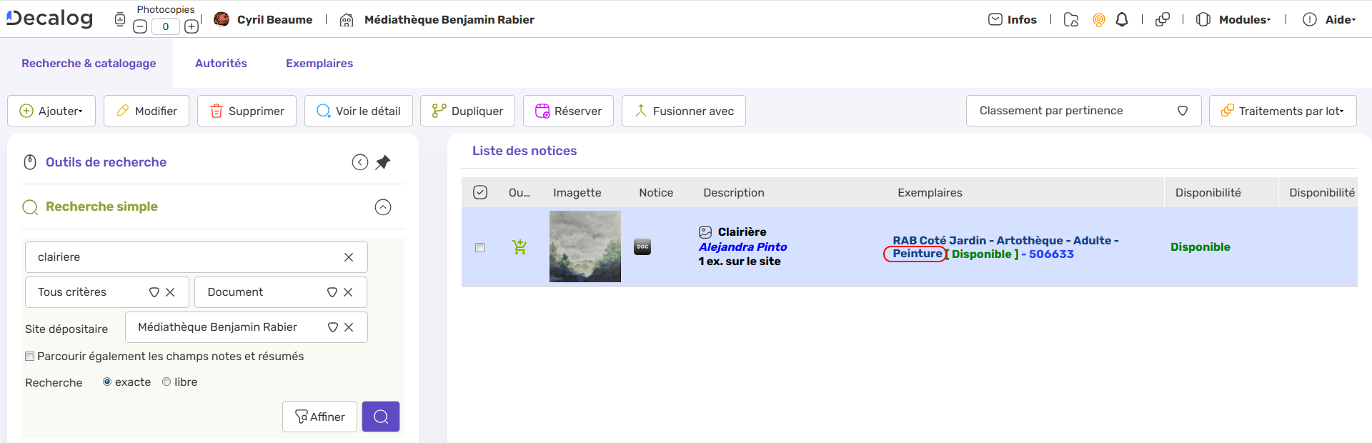The image size is (1372, 443).
Task: Clear the Document type selection
Action: 348,292
